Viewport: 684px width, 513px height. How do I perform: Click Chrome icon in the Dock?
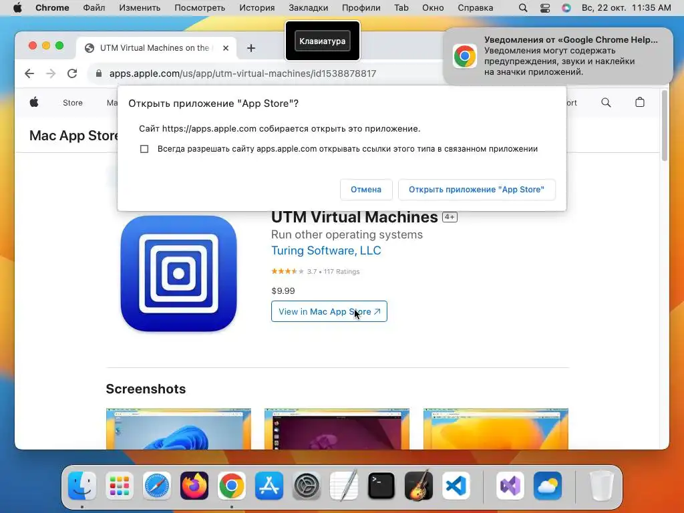click(x=232, y=486)
